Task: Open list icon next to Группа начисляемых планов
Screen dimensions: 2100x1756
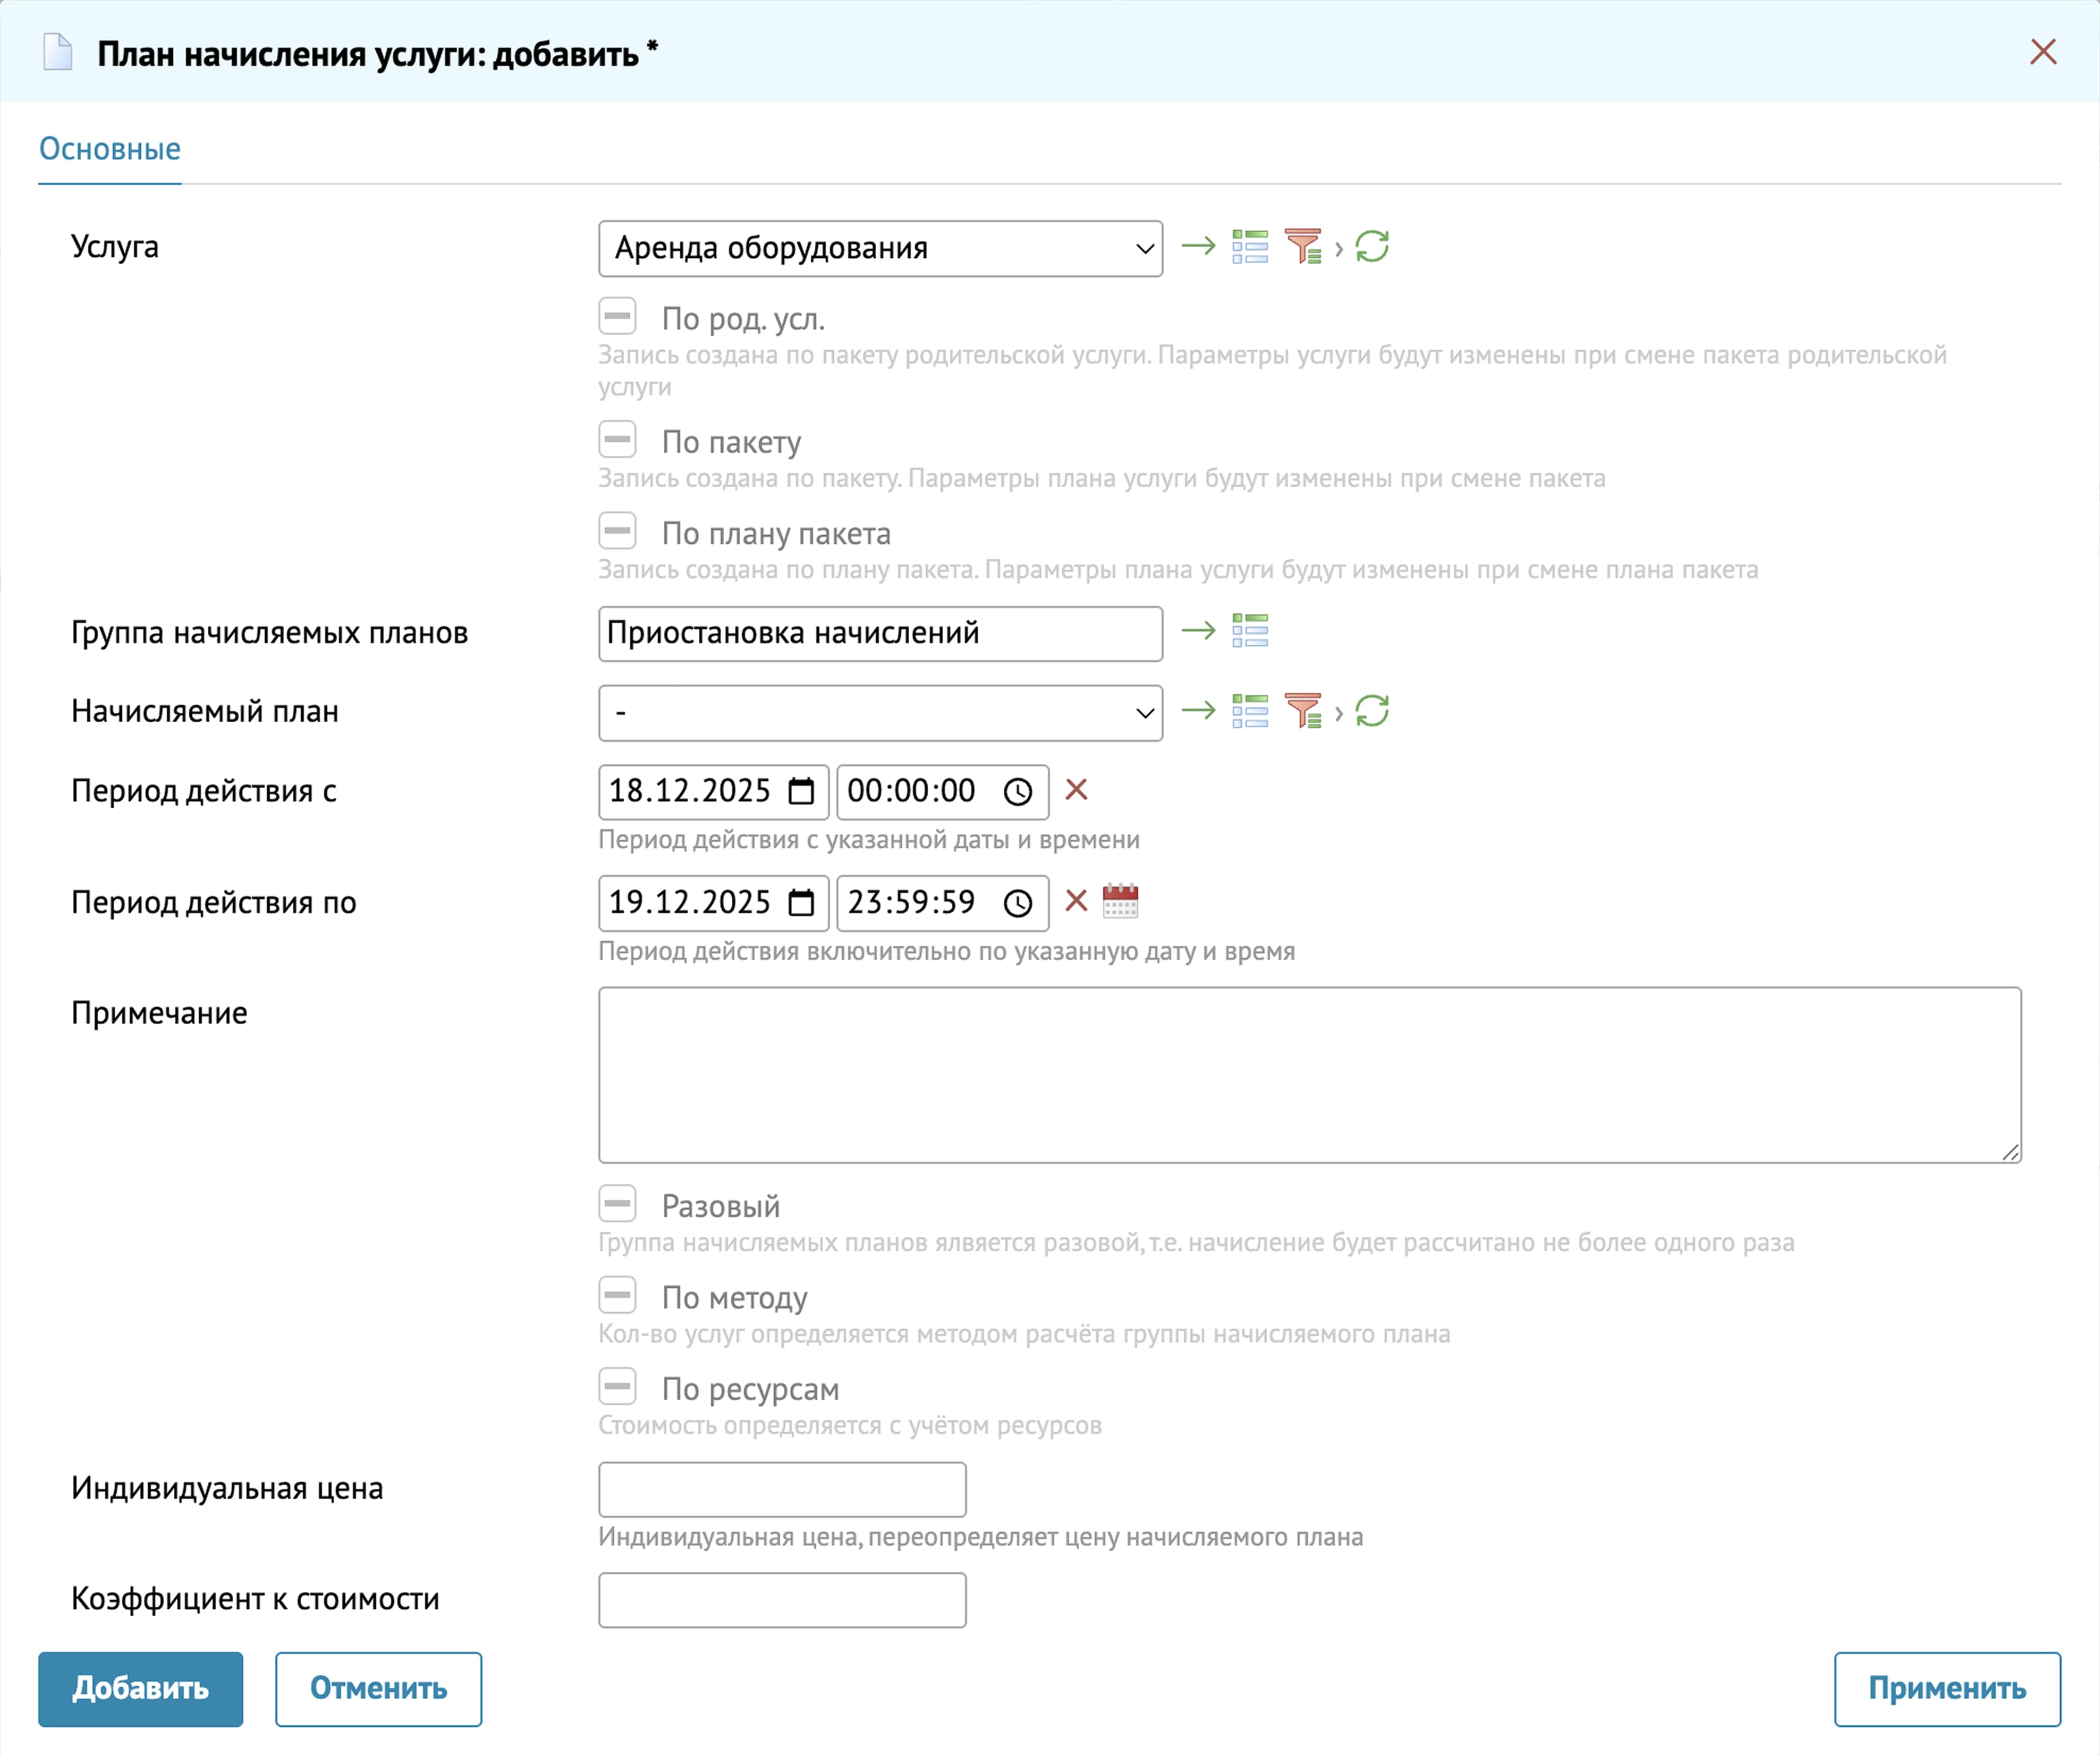Action: [x=1250, y=631]
